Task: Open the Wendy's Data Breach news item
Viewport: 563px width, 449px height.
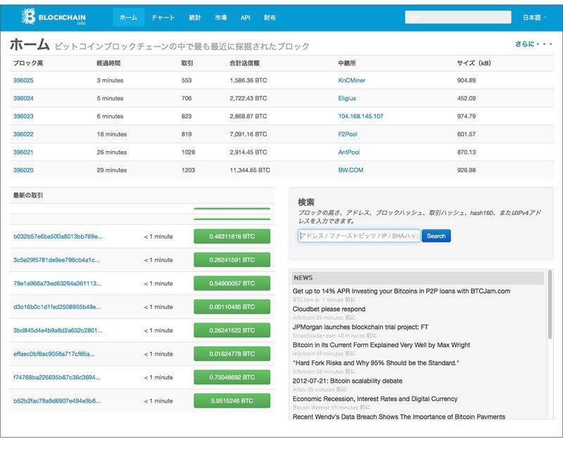Action: tap(399, 417)
